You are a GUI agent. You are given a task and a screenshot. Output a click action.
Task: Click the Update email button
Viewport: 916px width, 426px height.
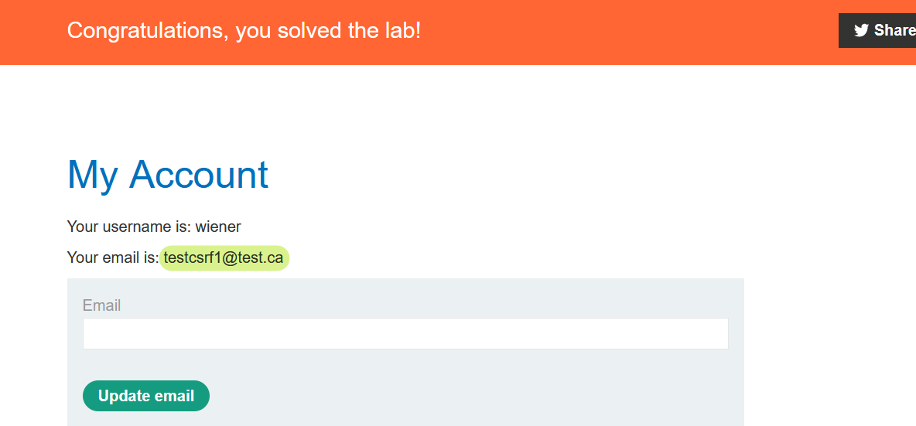pyautogui.click(x=145, y=396)
